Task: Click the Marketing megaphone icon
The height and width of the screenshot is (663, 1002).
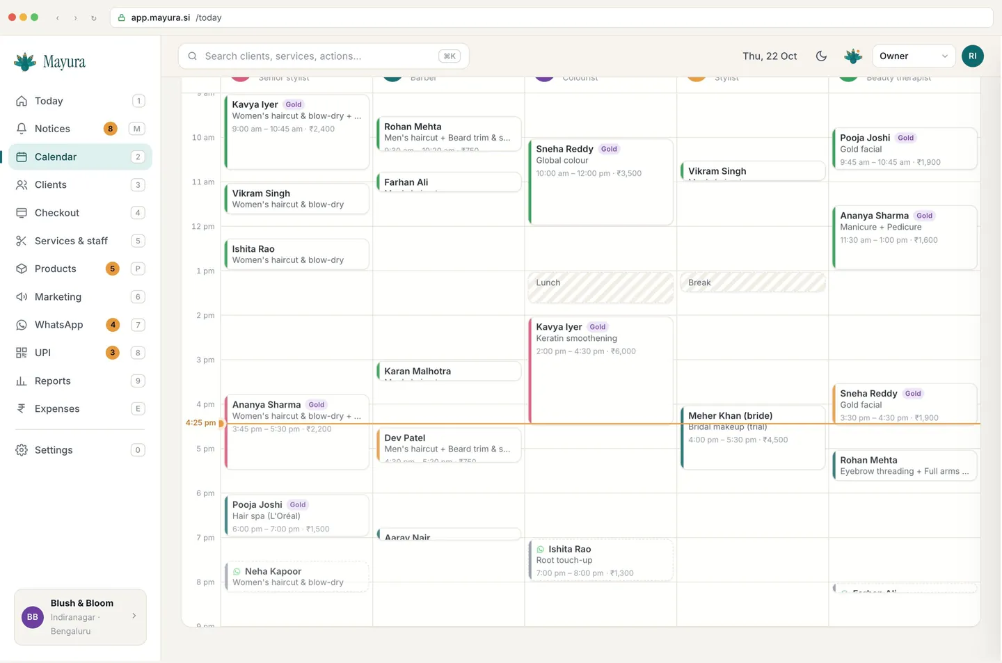Action: point(22,297)
